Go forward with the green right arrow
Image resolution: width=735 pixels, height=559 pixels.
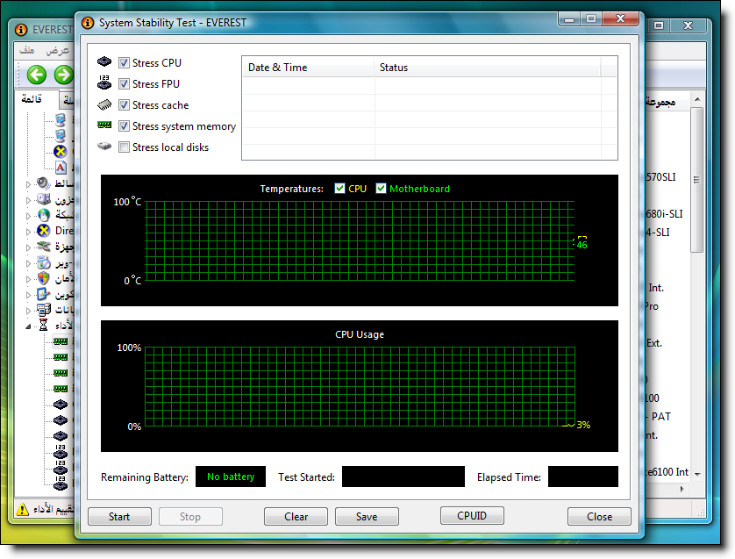[63, 75]
